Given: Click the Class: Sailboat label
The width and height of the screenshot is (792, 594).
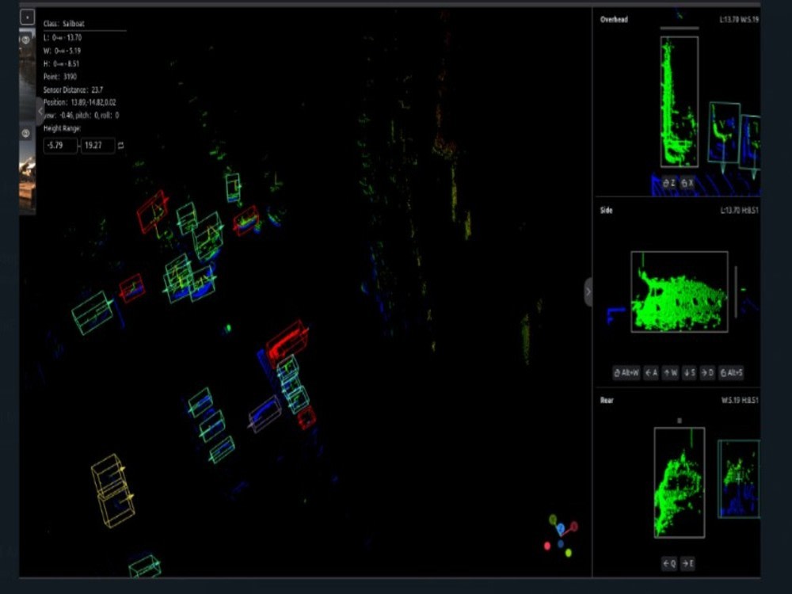Looking at the screenshot, I should click(x=63, y=23).
